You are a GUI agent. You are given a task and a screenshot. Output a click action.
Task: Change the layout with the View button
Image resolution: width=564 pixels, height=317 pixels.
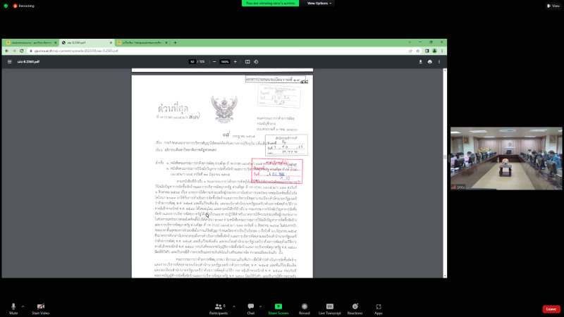pyautogui.click(x=552, y=5)
